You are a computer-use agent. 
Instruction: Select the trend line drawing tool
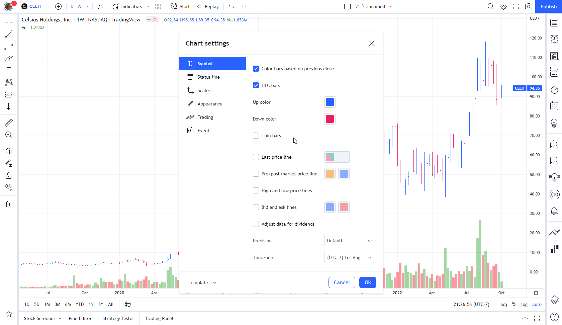[9, 34]
